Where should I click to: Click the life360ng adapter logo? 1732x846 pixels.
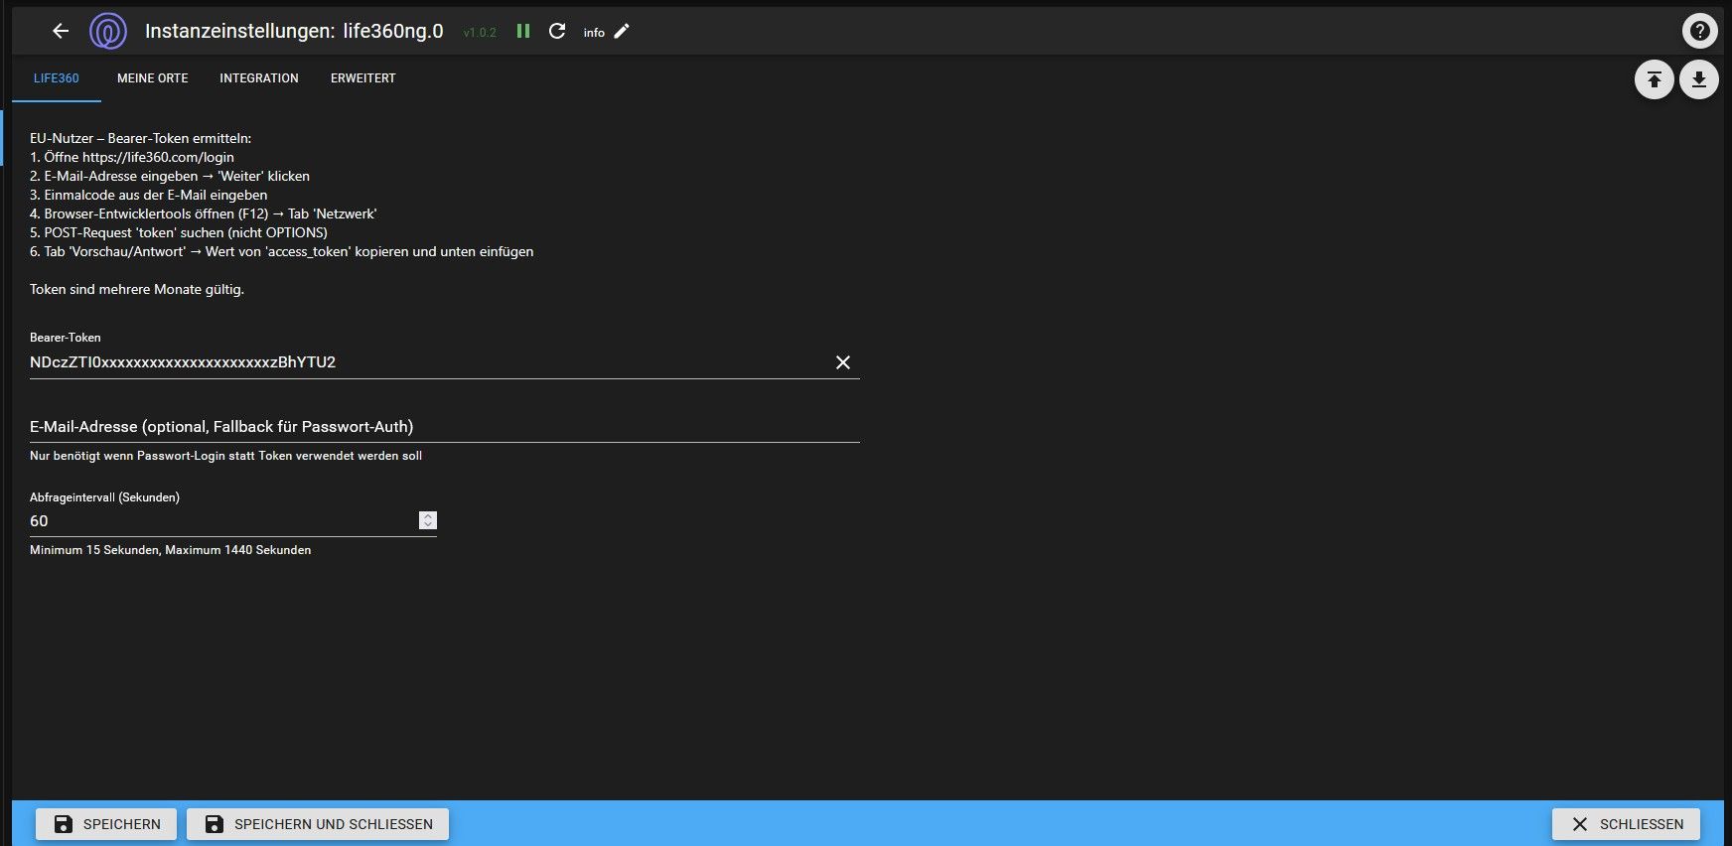pos(108,31)
